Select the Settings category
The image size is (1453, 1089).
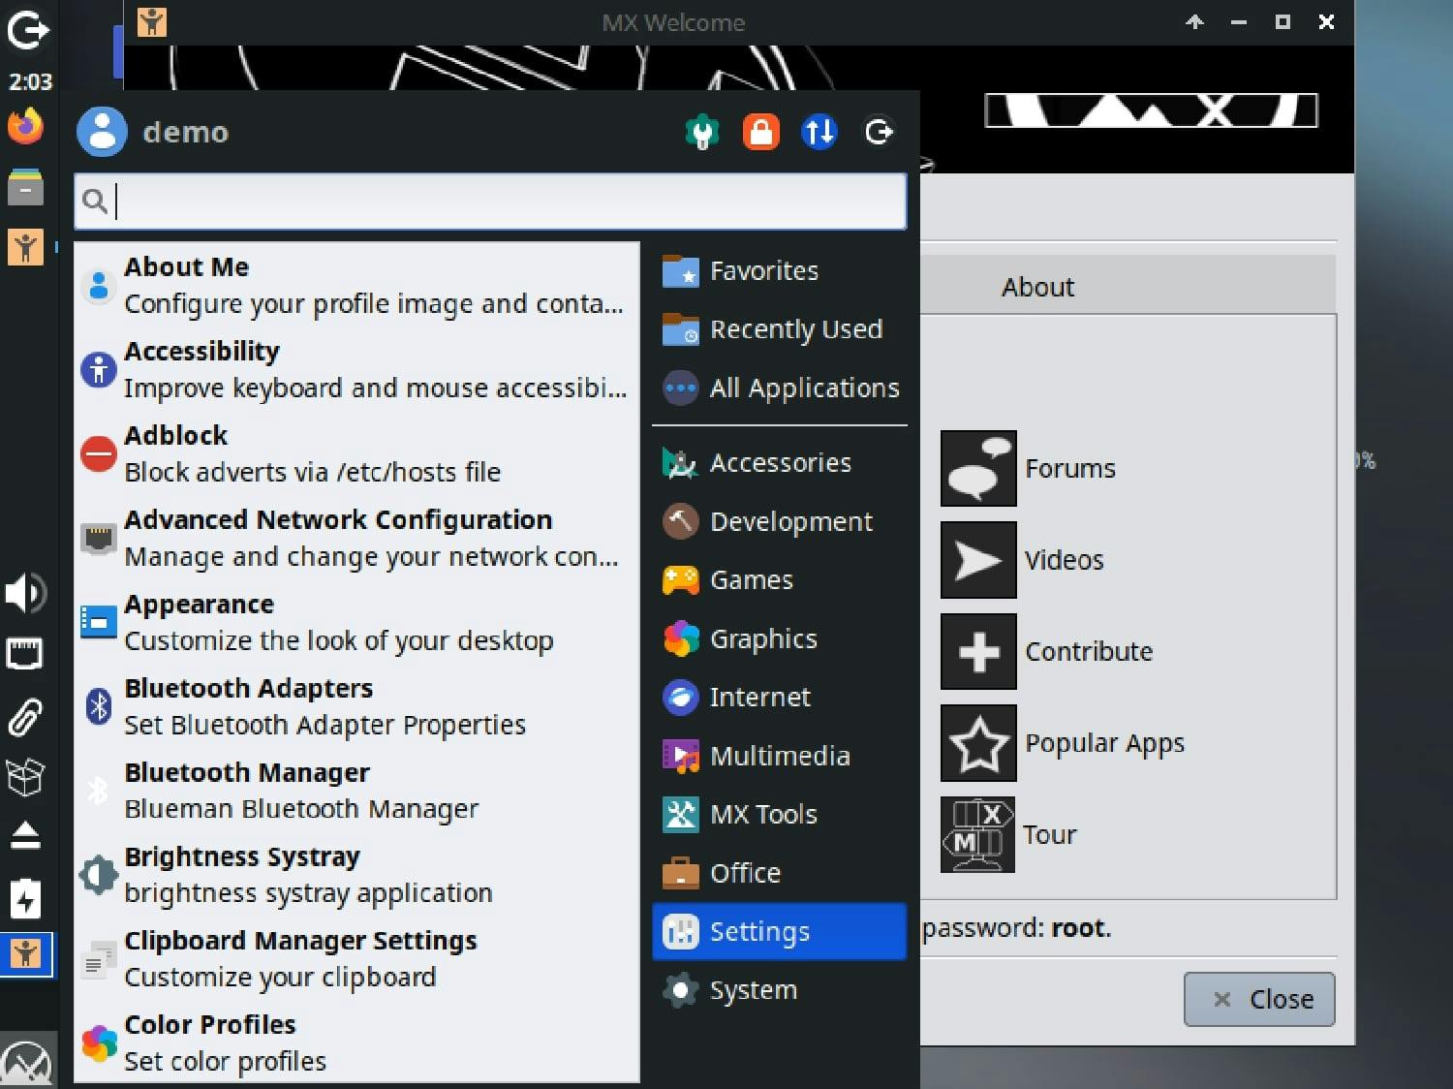[x=780, y=932]
